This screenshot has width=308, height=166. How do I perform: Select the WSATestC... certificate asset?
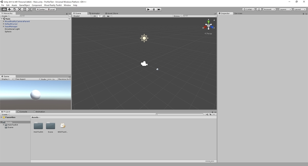click(x=63, y=128)
